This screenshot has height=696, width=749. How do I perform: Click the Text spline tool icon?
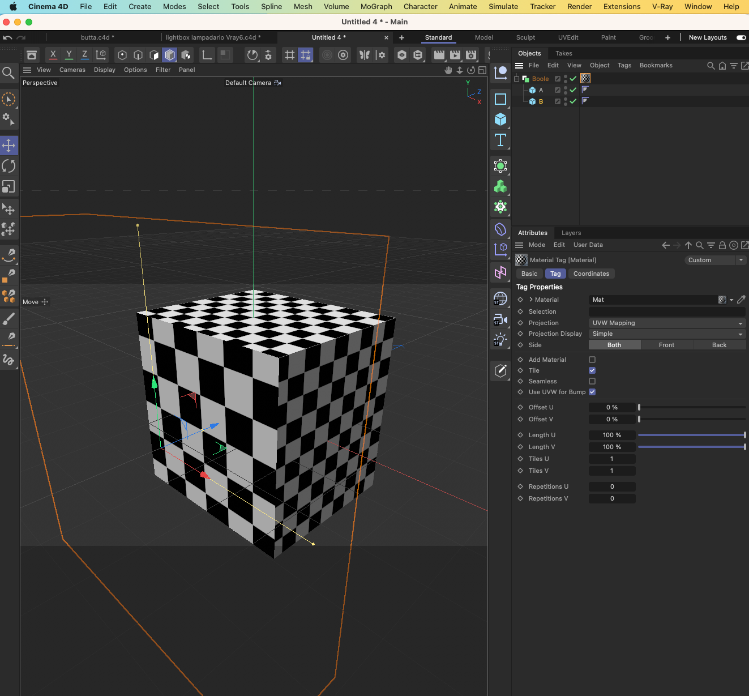point(500,140)
